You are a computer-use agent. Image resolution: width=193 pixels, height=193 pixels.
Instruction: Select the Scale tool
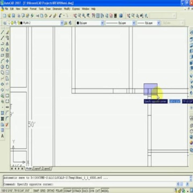pyautogui.click(x=8, y=73)
